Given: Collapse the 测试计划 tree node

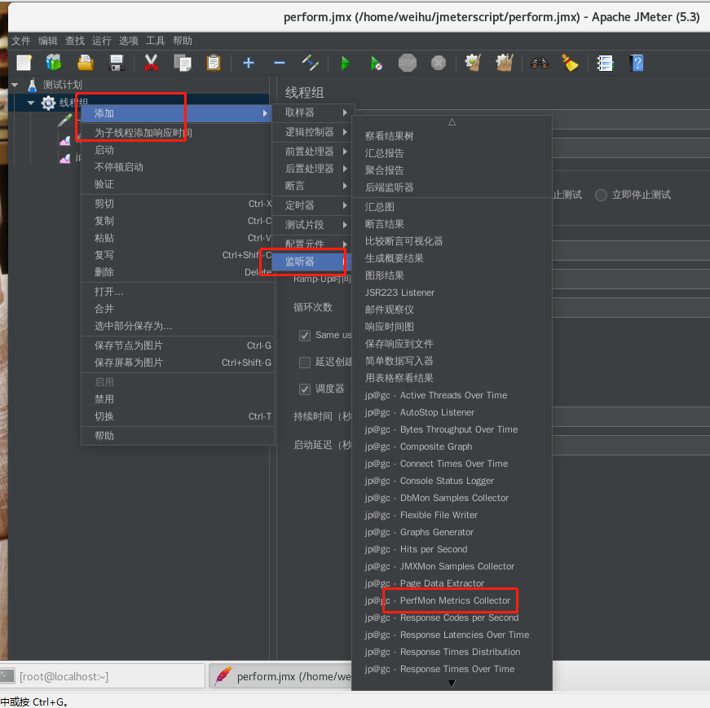Looking at the screenshot, I should click(15, 85).
